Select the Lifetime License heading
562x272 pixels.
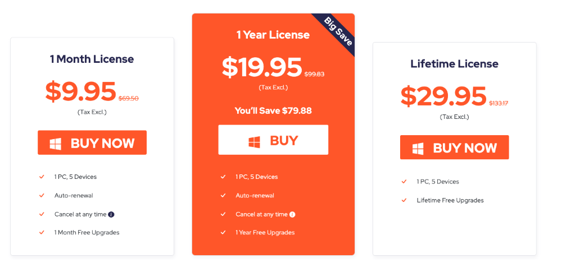[455, 64]
